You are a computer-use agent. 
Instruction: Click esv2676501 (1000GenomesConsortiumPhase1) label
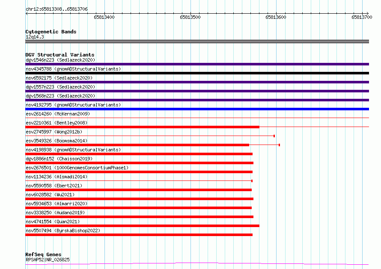[x=77, y=168]
